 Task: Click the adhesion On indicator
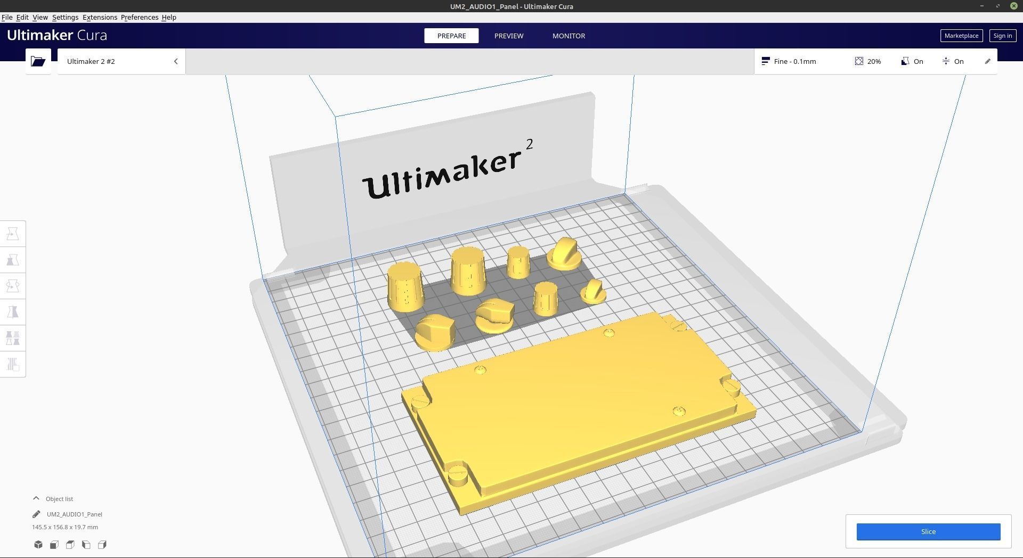953,61
